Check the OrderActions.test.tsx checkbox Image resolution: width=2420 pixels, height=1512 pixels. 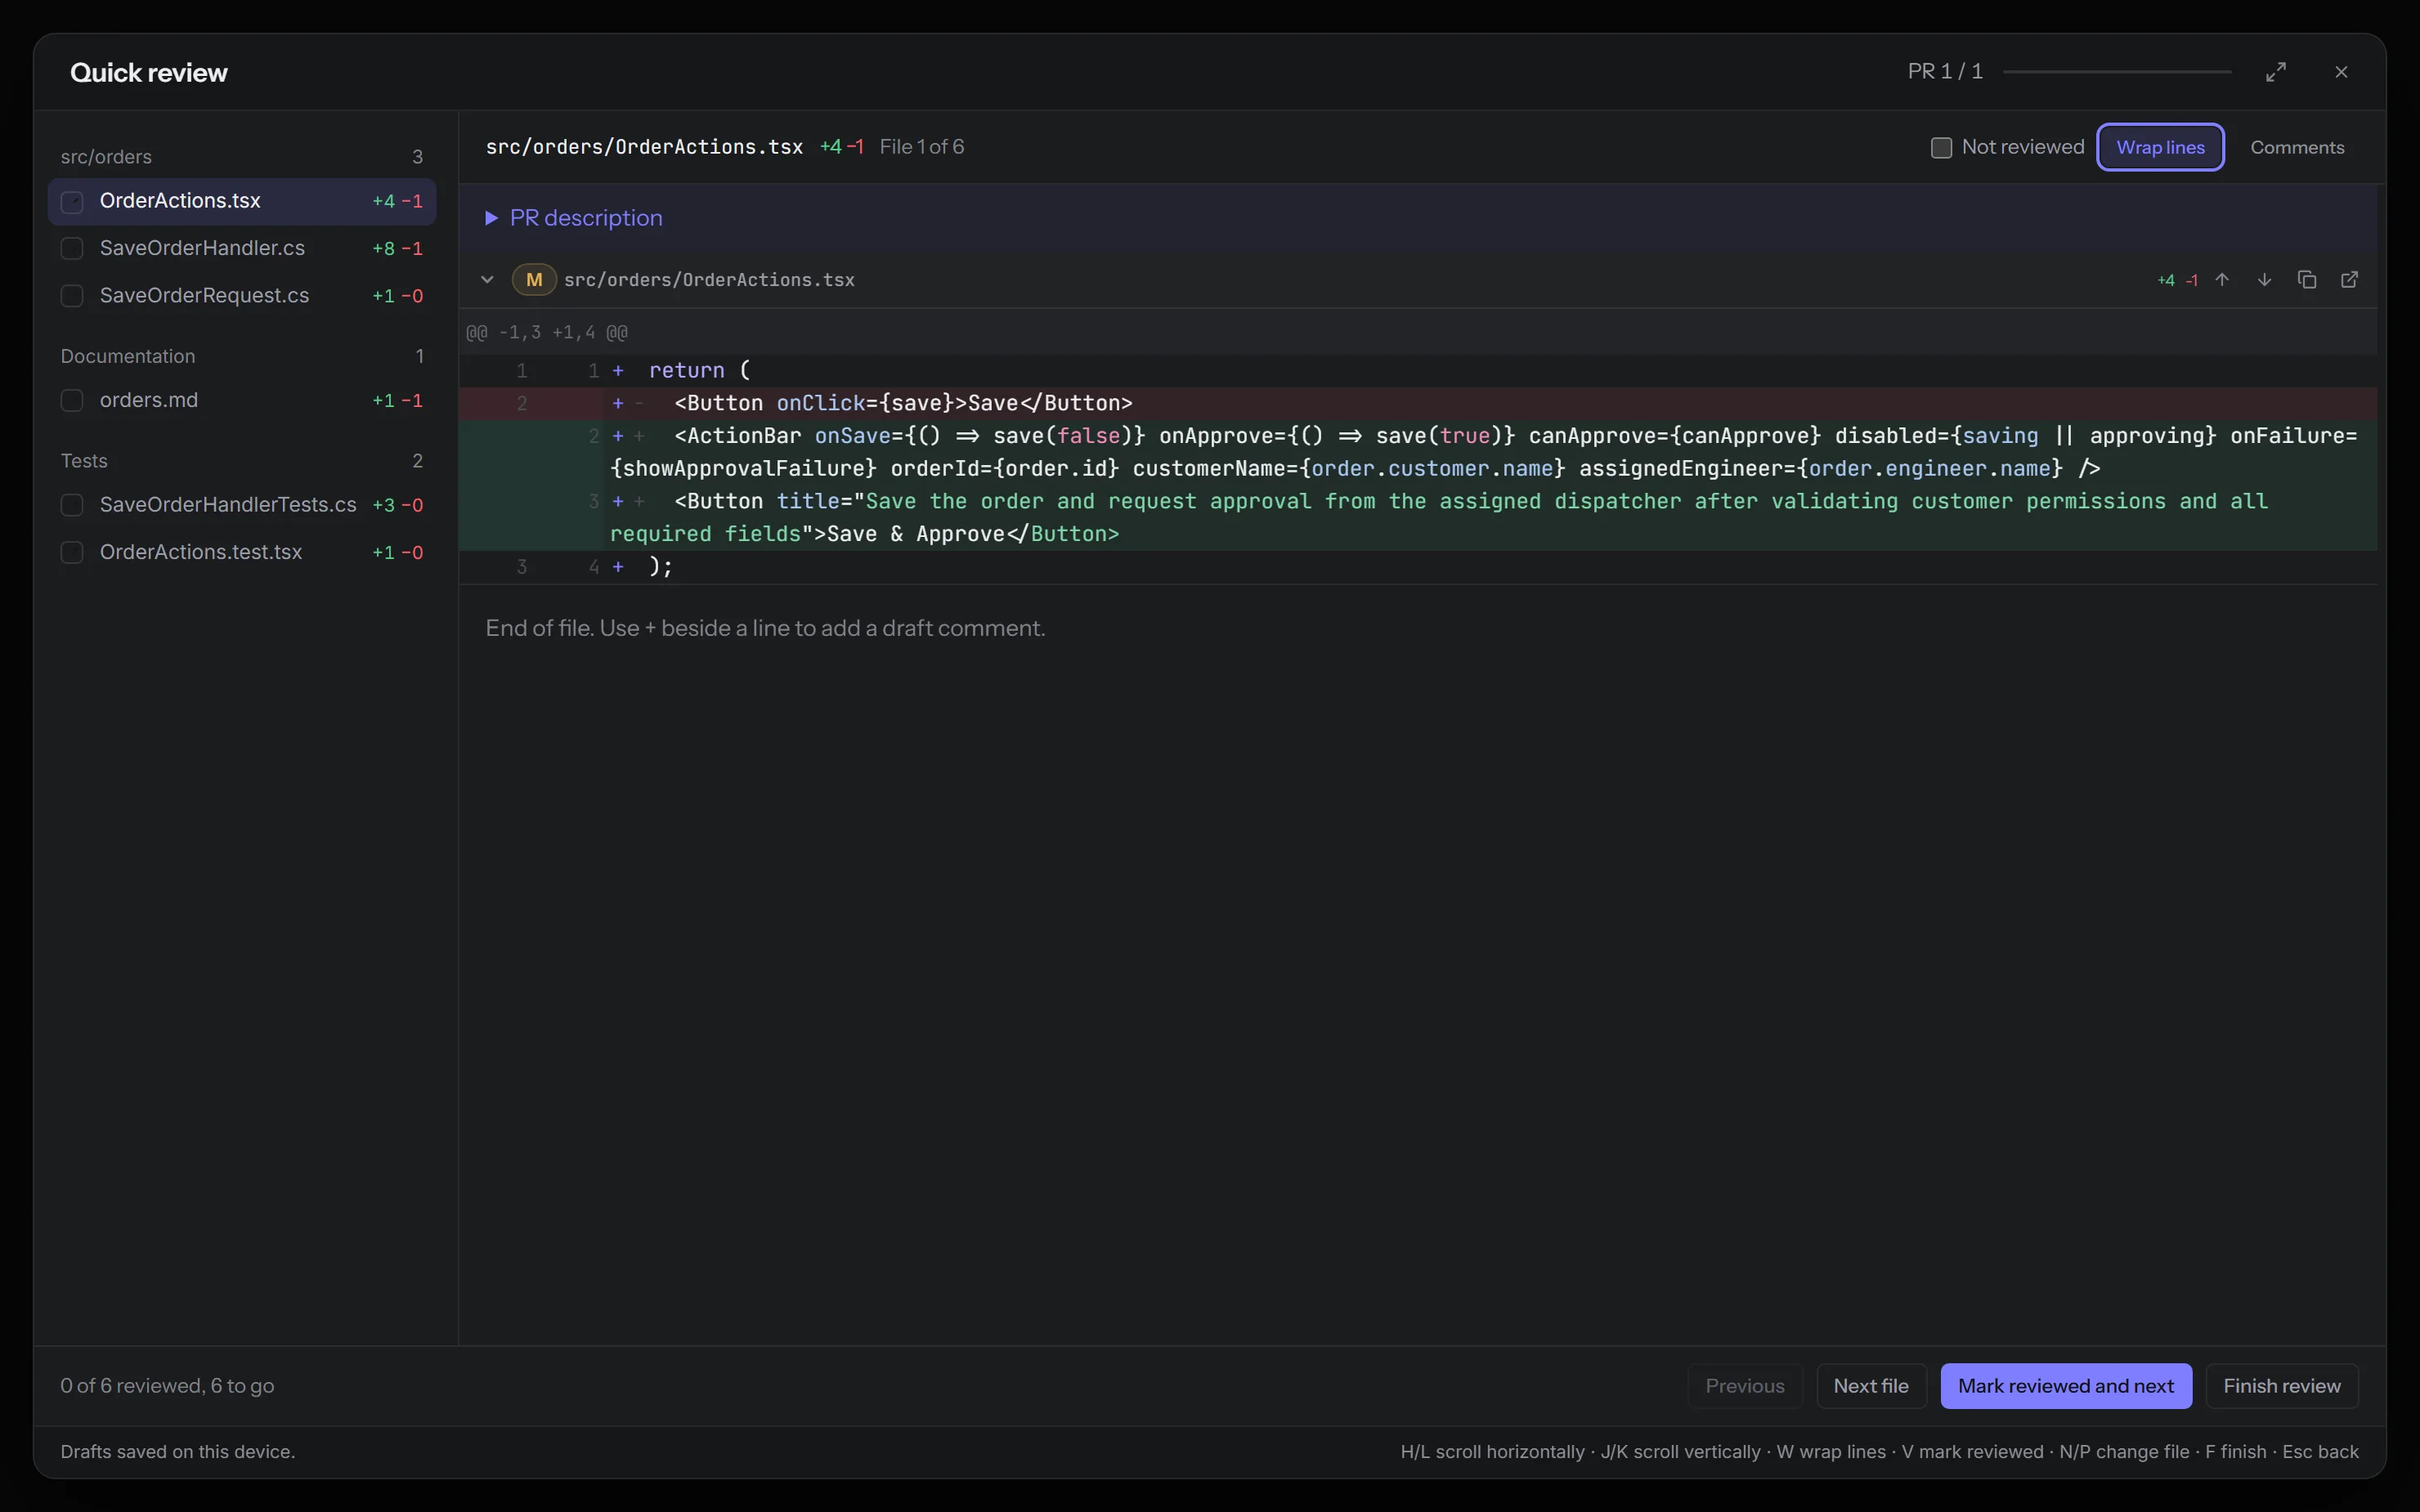[x=72, y=552]
